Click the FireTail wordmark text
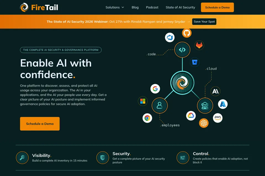This screenshot has width=265, height=176. pos(45,7)
